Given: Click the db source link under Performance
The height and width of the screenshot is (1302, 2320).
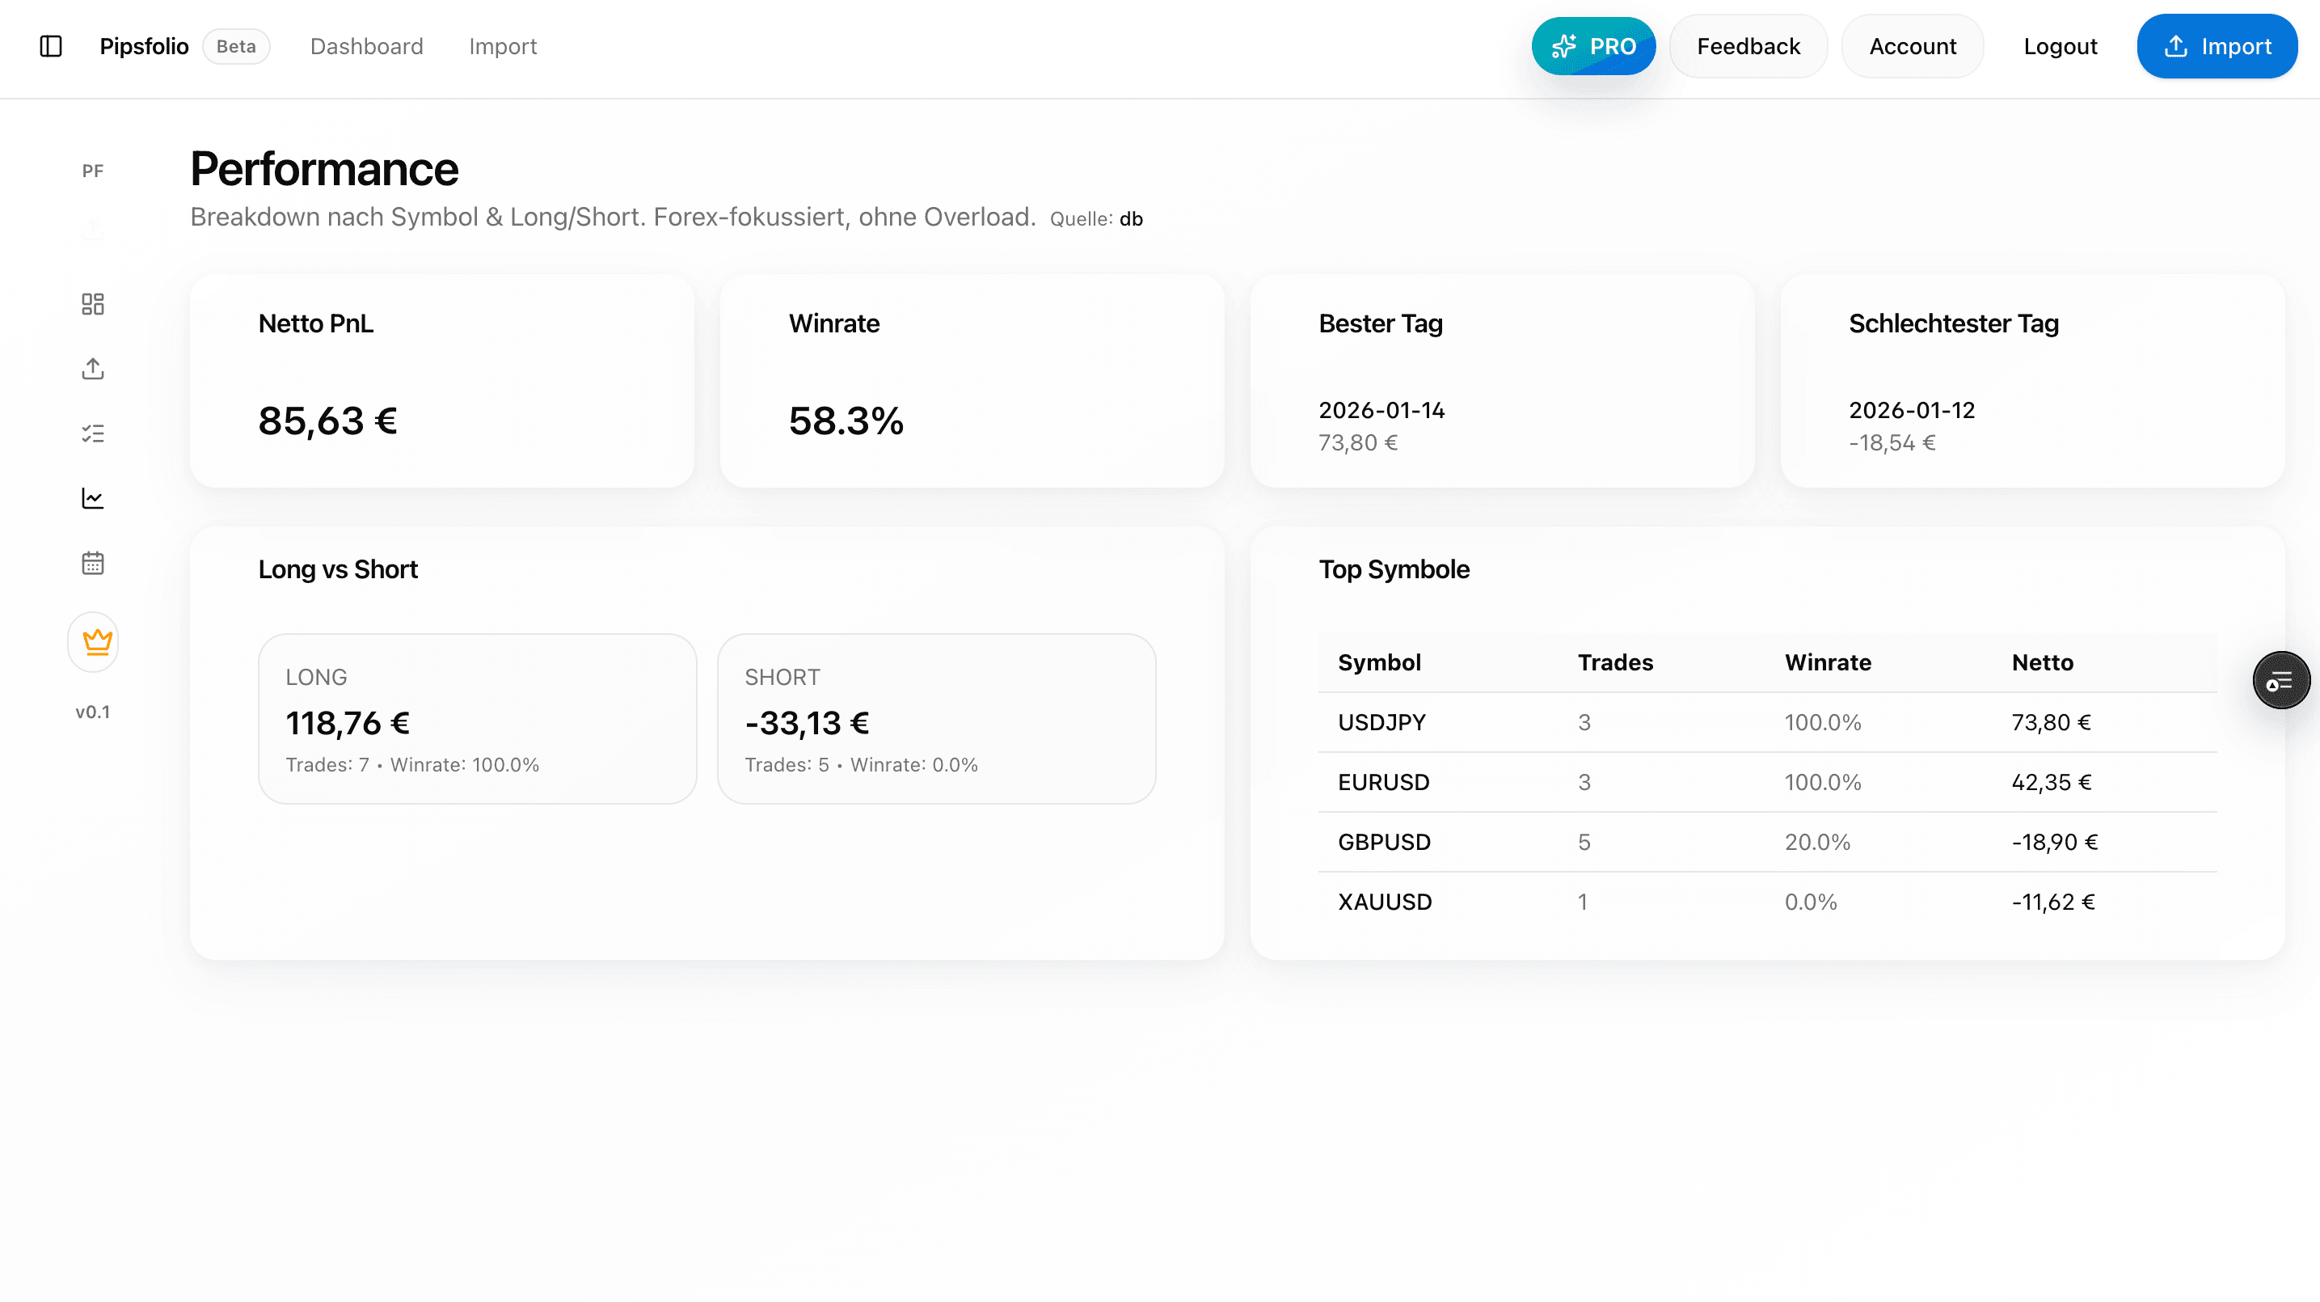Looking at the screenshot, I should (x=1131, y=218).
